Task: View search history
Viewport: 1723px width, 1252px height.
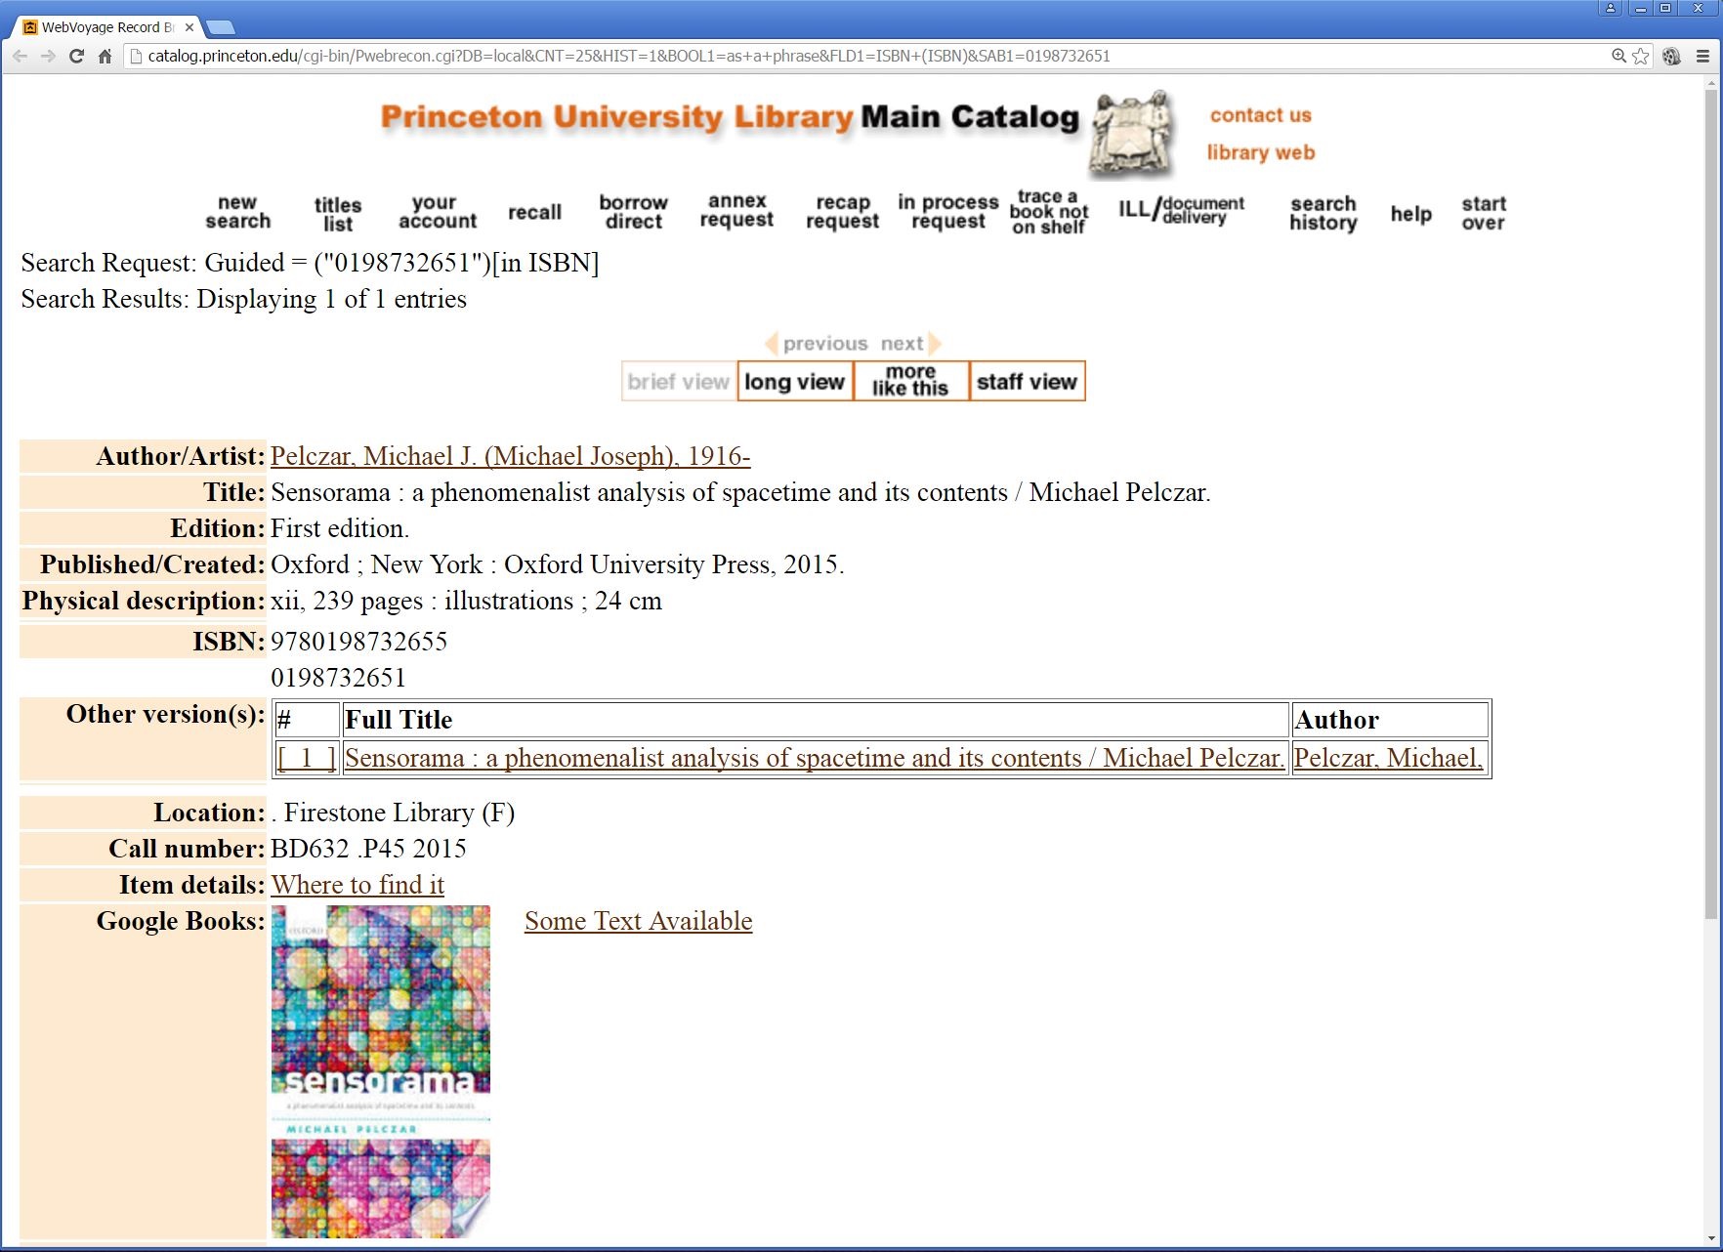Action: [x=1324, y=213]
